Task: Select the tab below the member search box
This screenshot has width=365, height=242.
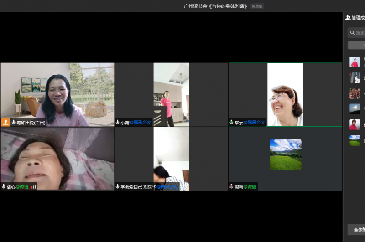Action: 356,45
